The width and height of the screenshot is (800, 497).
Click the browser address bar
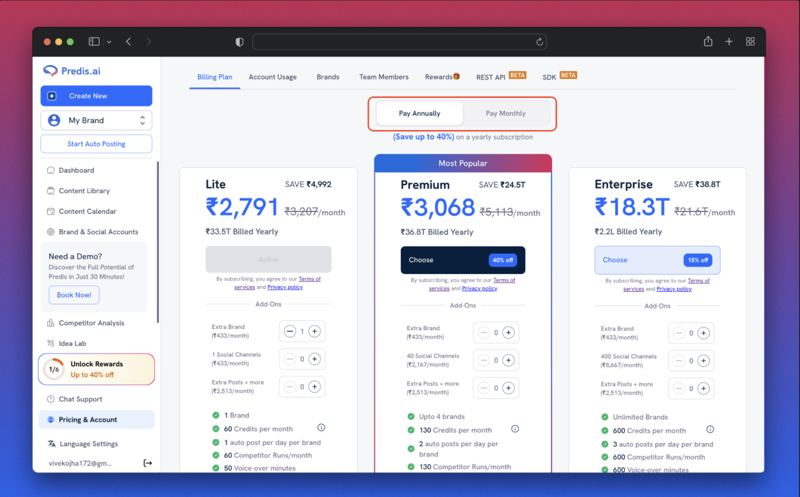(399, 42)
